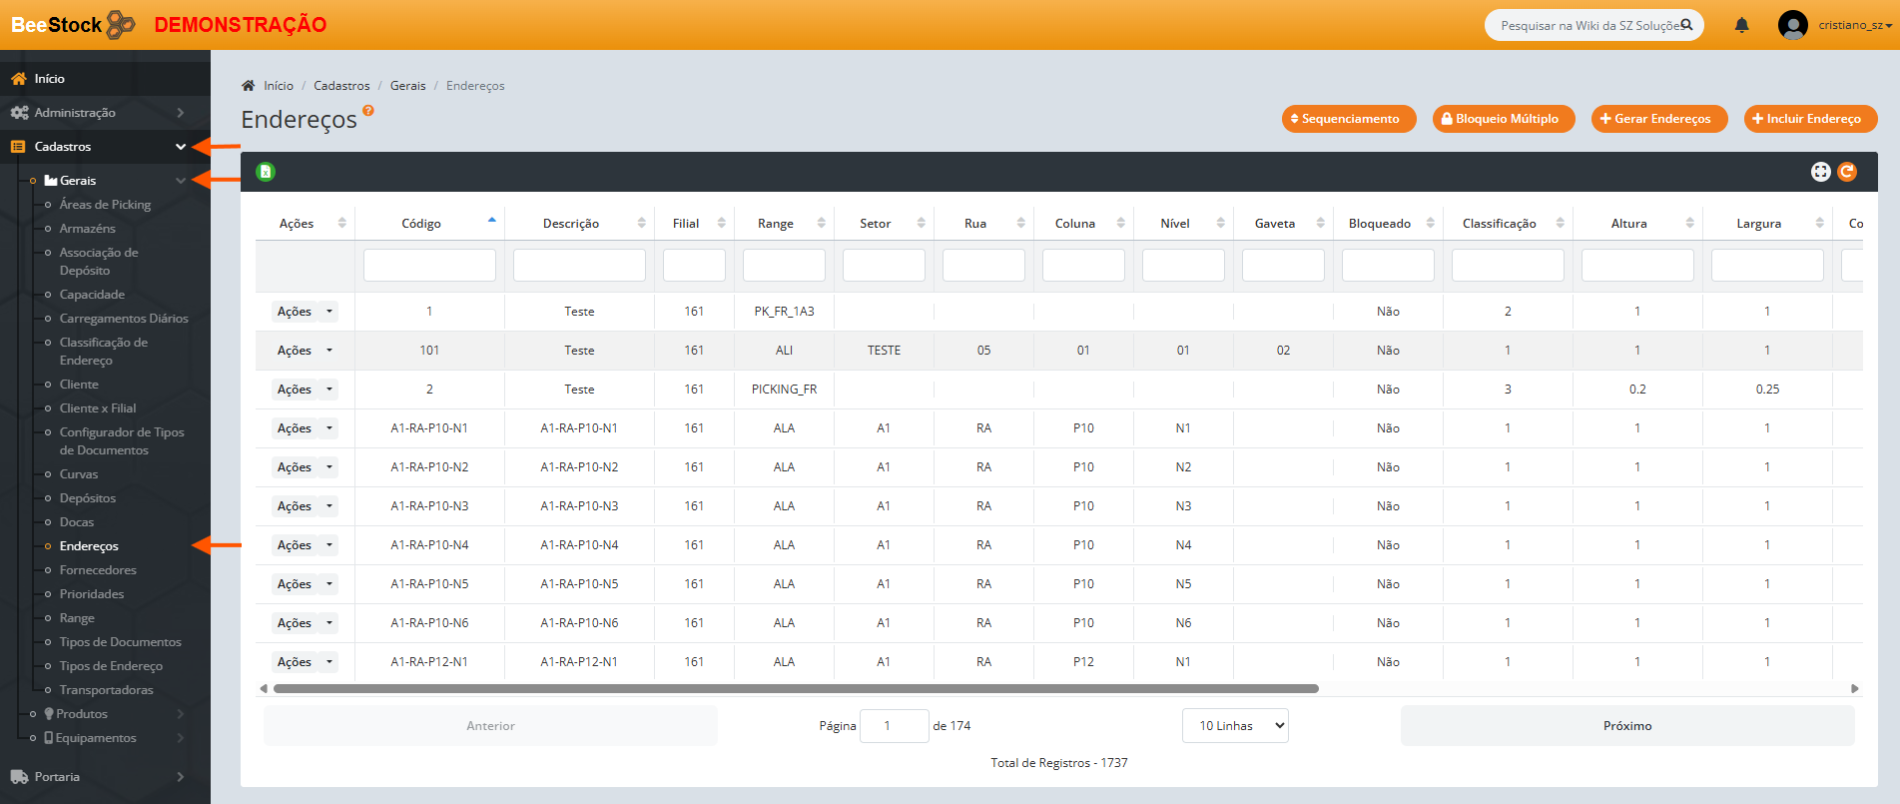Expand the Administração sidebar menu
Viewport: 1900px width, 804px height.
(105, 113)
